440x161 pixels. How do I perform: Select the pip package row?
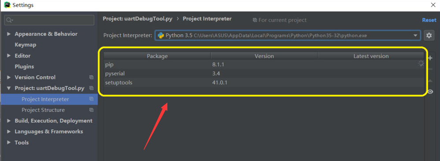[264, 65]
